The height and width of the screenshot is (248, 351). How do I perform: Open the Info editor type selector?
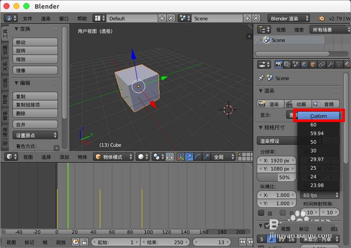tap(11, 18)
